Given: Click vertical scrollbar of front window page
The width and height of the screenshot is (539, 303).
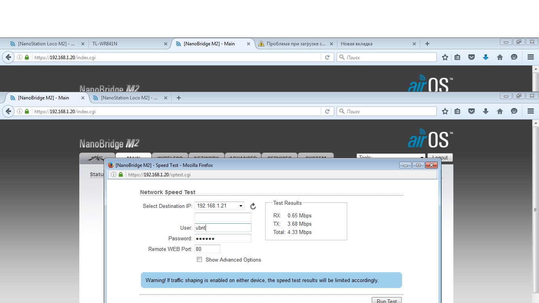Looking at the screenshot, I should 535,209.
